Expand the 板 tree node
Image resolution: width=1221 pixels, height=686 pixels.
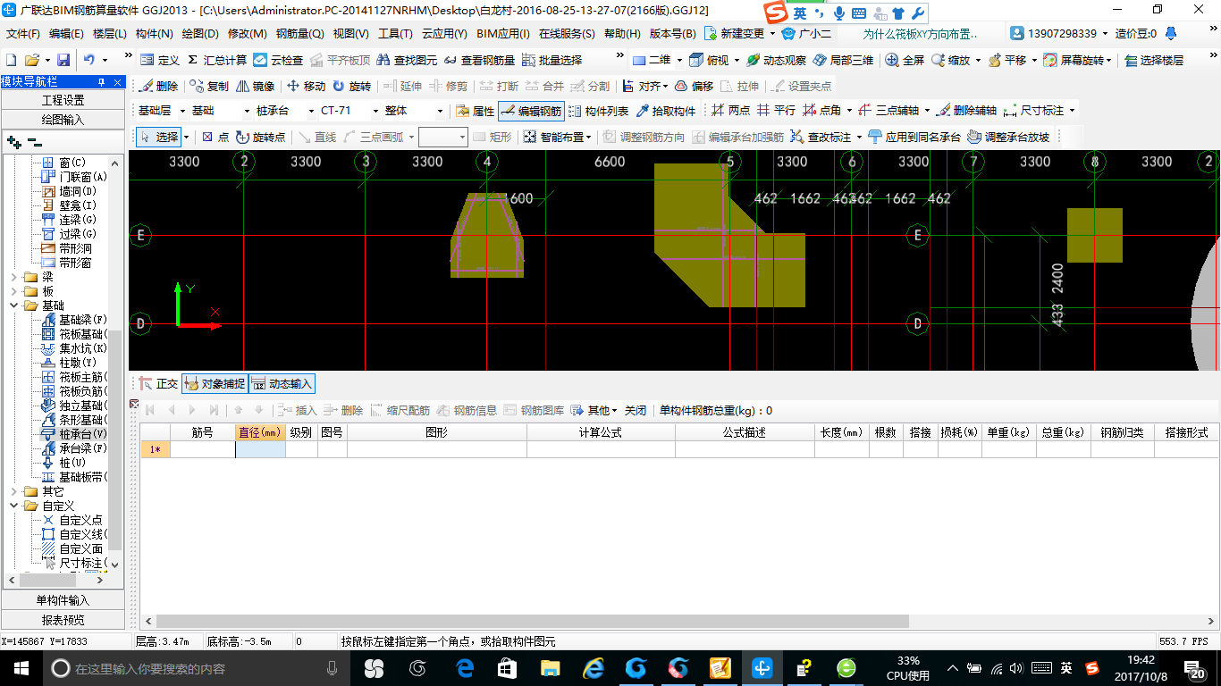click(x=13, y=291)
